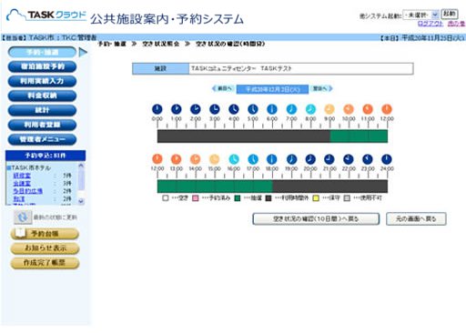This screenshot has width=466, height=333.
Task: Open the system launch dropdown at top right
Action: click(x=420, y=15)
